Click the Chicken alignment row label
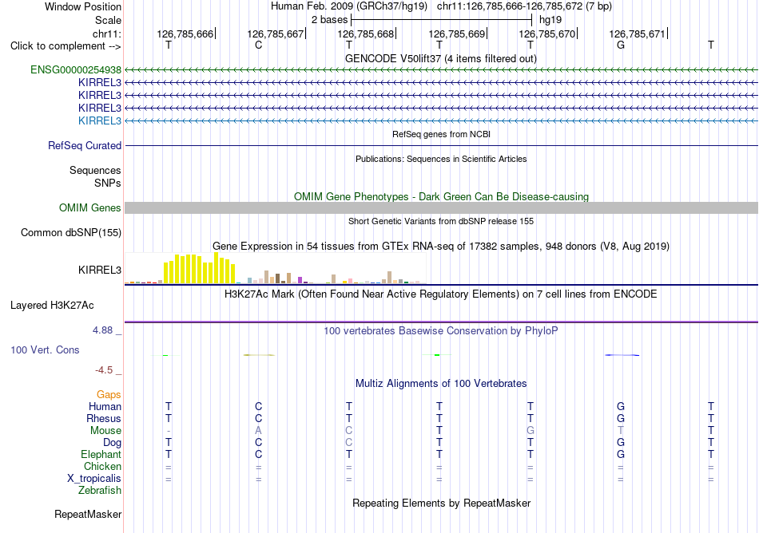This screenshot has height=533, width=759. (102, 466)
